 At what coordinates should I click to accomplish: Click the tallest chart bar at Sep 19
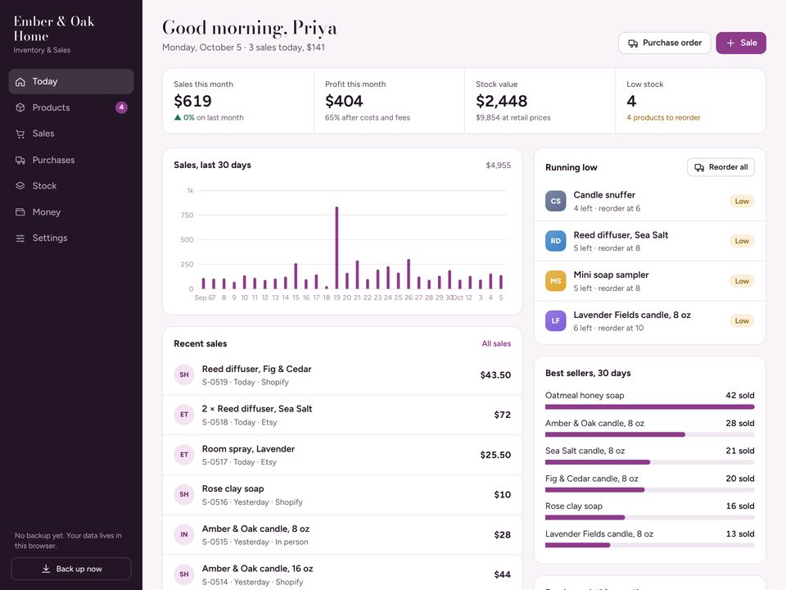pyautogui.click(x=337, y=247)
